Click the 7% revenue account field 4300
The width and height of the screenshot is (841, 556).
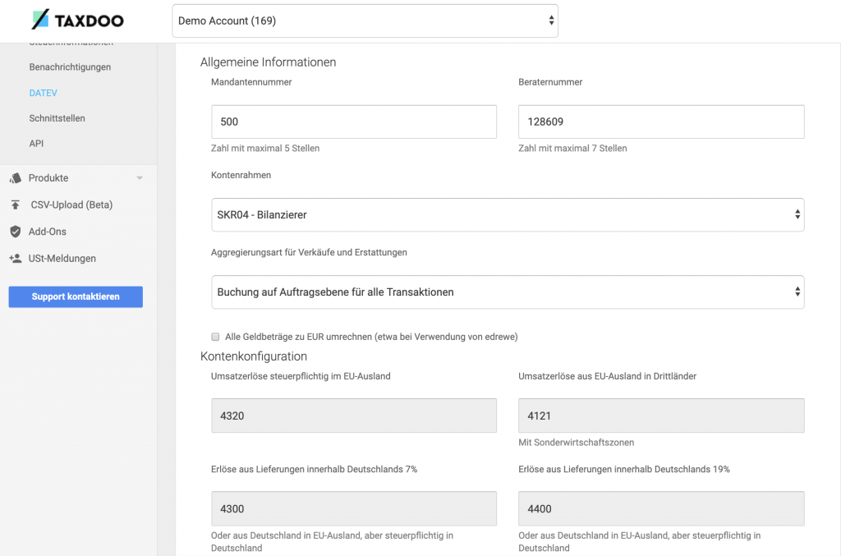pyautogui.click(x=354, y=509)
